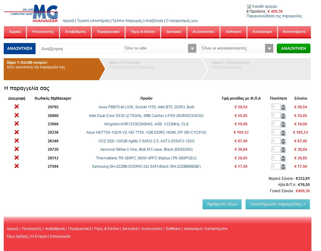Click the green ΑΝΑΖΗΤΗΣΗ search button

293,48
